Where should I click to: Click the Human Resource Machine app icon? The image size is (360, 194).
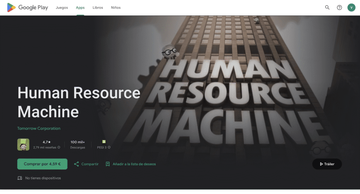pos(23,145)
